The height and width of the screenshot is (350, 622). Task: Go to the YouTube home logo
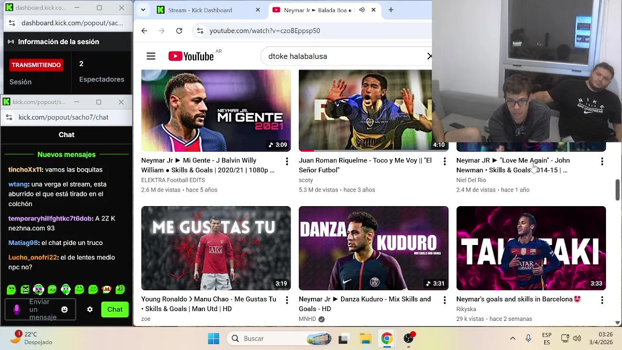pyautogui.click(x=191, y=56)
